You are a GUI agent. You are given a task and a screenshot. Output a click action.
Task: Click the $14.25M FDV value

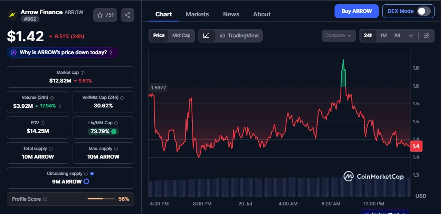38,131
